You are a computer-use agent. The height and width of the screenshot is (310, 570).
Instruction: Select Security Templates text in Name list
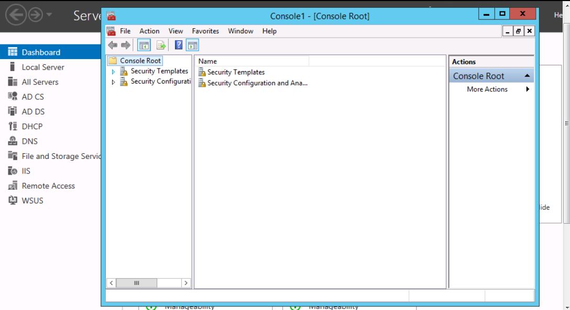[236, 72]
